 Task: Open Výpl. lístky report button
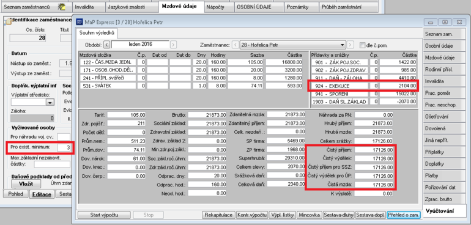pos(283,215)
